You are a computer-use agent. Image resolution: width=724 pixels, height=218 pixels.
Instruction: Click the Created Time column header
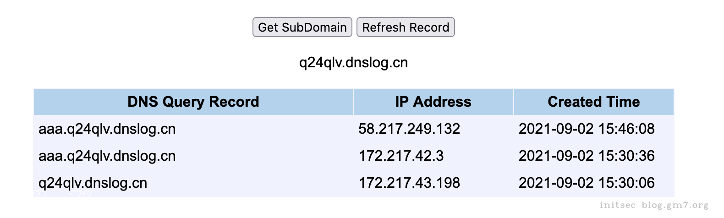click(593, 102)
